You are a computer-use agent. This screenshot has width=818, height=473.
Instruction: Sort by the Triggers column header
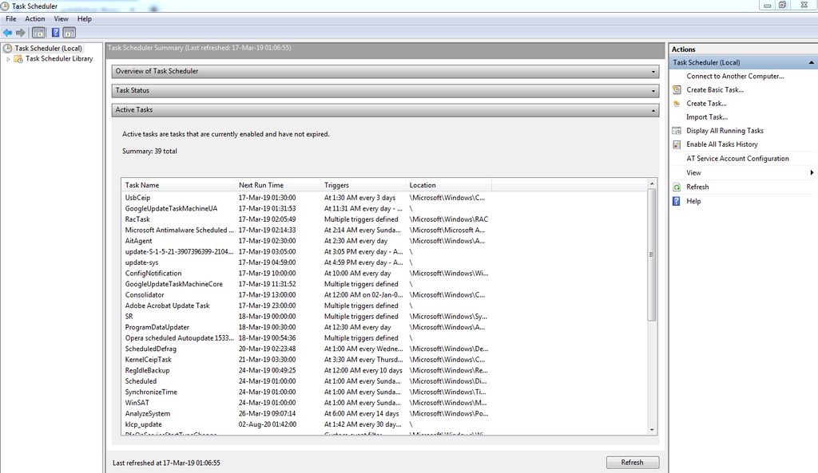[x=363, y=185]
